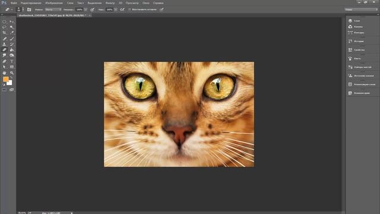Select the Smudge tool

(4, 55)
